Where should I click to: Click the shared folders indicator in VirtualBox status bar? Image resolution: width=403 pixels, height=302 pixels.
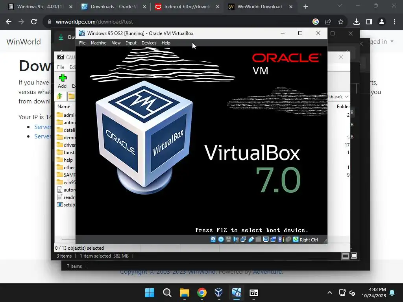click(258, 239)
